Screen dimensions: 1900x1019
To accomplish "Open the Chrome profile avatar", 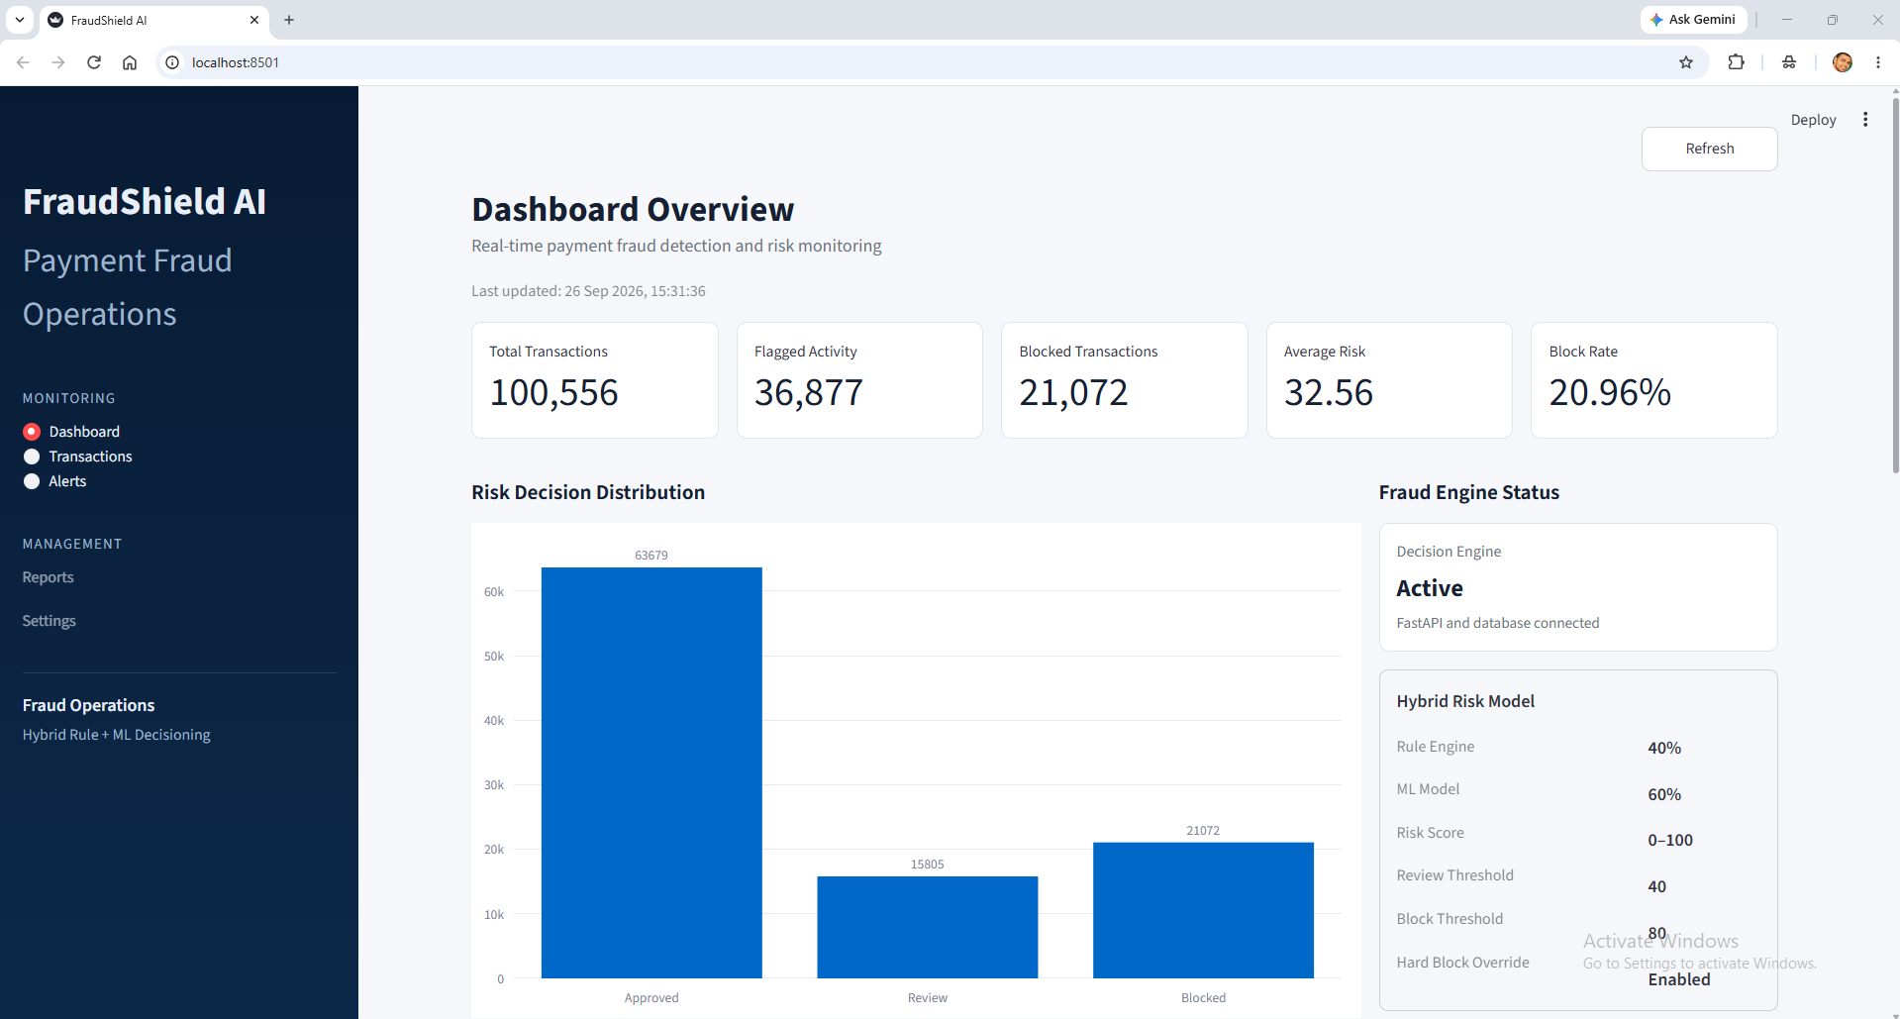I will click(x=1843, y=62).
